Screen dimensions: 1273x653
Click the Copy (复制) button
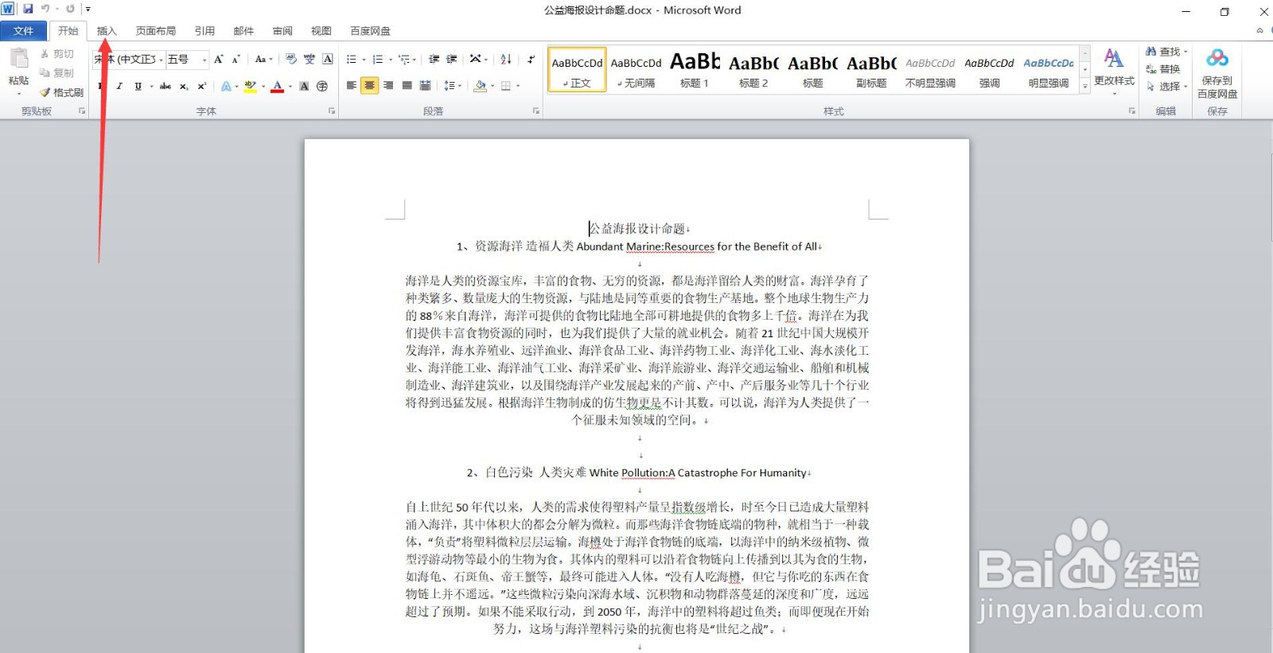coord(57,73)
